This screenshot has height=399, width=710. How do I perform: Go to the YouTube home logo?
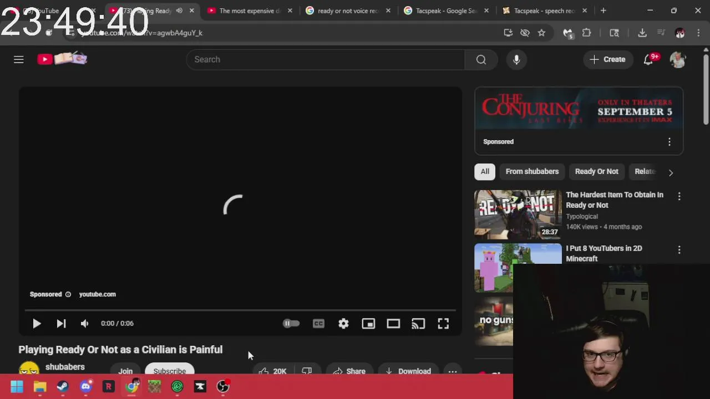coord(62,59)
